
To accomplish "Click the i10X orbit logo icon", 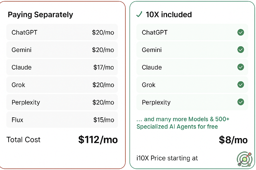I will [x=244, y=159].
